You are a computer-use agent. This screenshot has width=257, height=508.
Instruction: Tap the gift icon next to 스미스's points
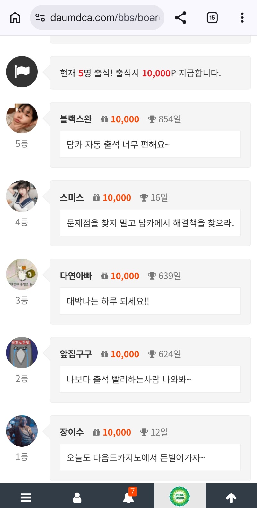(96, 198)
